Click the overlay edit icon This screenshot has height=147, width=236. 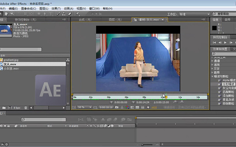tap(182, 102)
